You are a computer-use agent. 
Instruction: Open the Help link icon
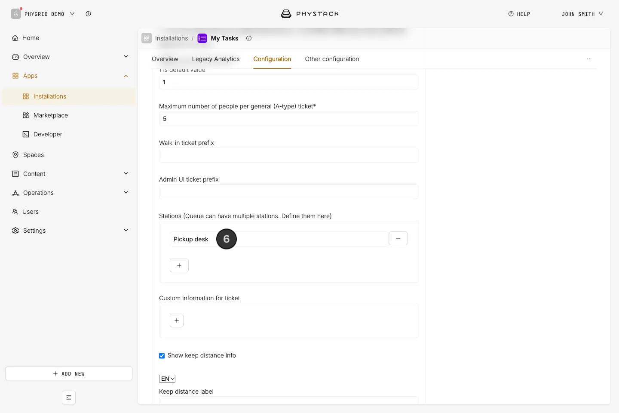coord(511,14)
